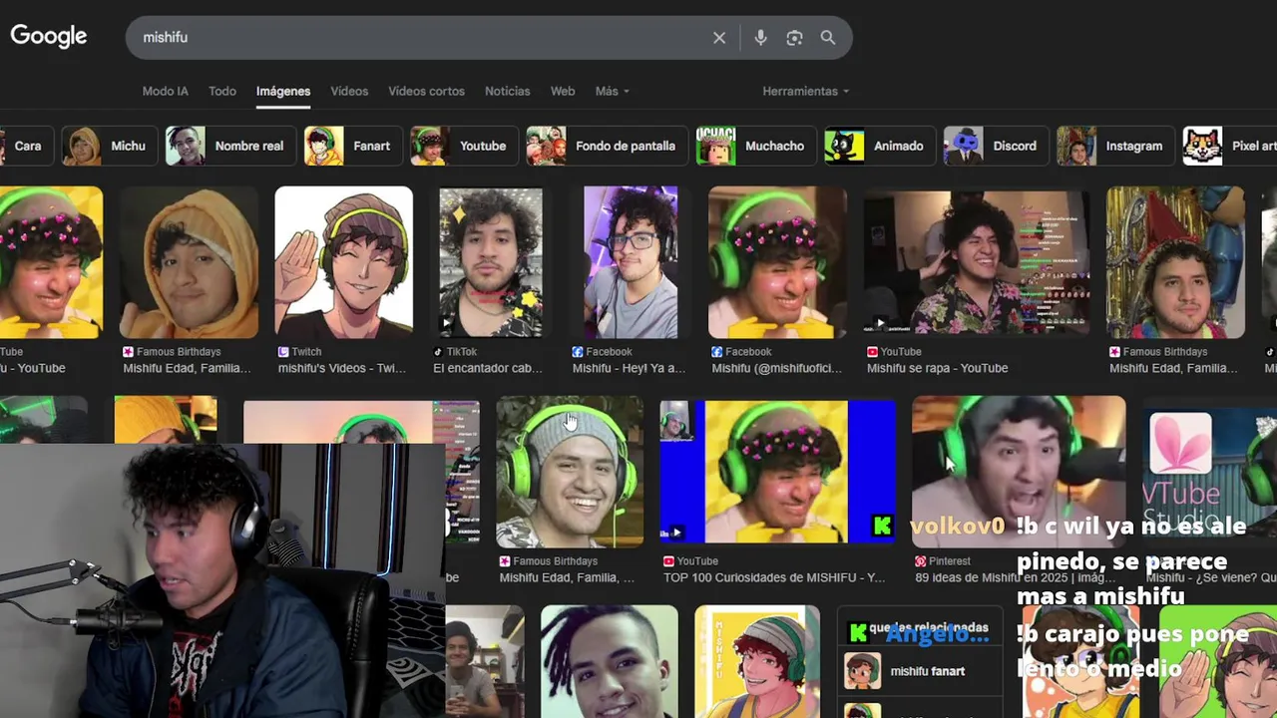Open Google Lens image search icon
The height and width of the screenshot is (718, 1277).
[x=794, y=38]
